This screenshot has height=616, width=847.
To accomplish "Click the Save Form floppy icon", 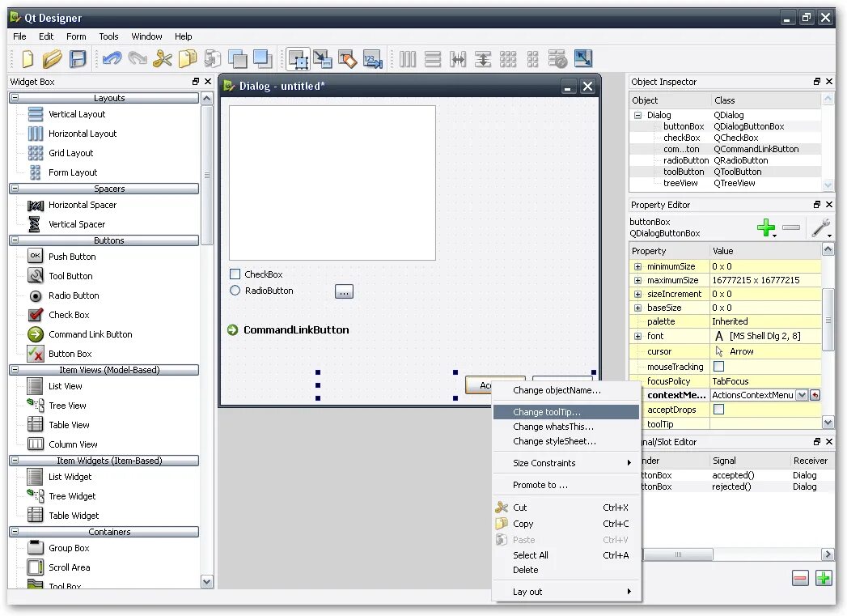I will tap(78, 58).
